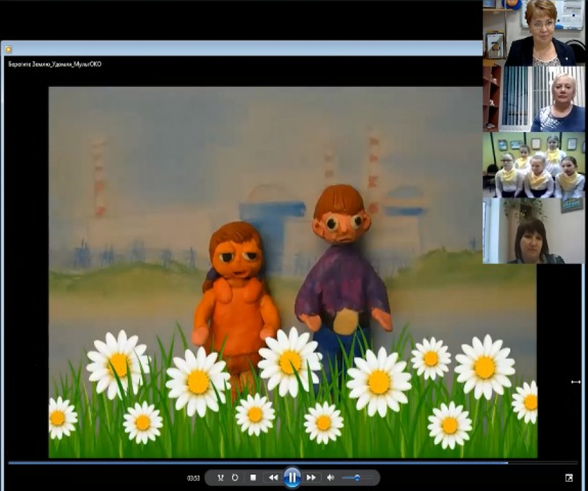Select the children group webcam thumbnail

[534, 165]
